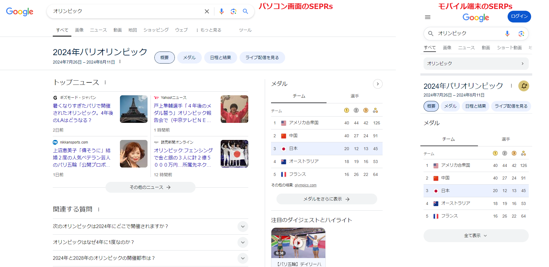Image resolution: width=549 pixels, height=267 pixels.
Task: Click メダルをさらに表示 button
Action: click(x=327, y=199)
